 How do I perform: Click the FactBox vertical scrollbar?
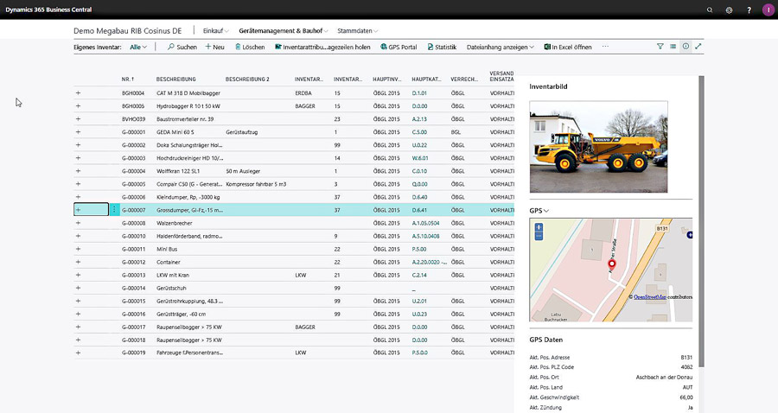click(x=701, y=221)
